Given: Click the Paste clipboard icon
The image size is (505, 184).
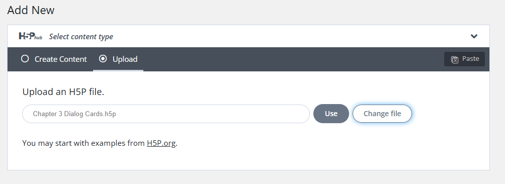Looking at the screenshot, I should tap(454, 59).
